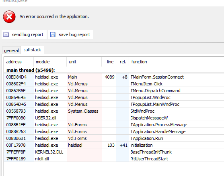Click the rel. column header

tap(123, 62)
